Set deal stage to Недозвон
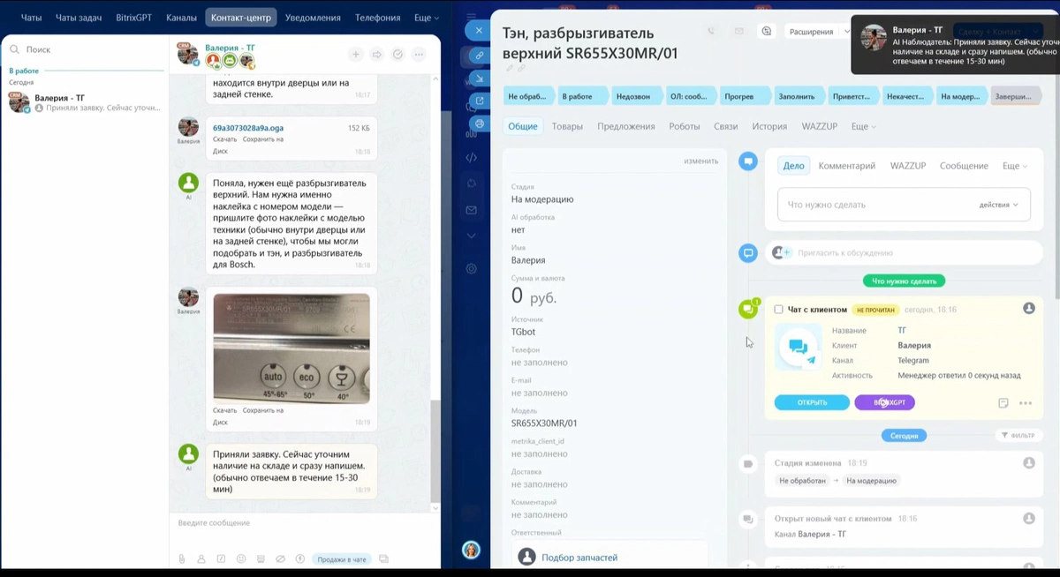The height and width of the screenshot is (577, 1060). pyautogui.click(x=635, y=96)
